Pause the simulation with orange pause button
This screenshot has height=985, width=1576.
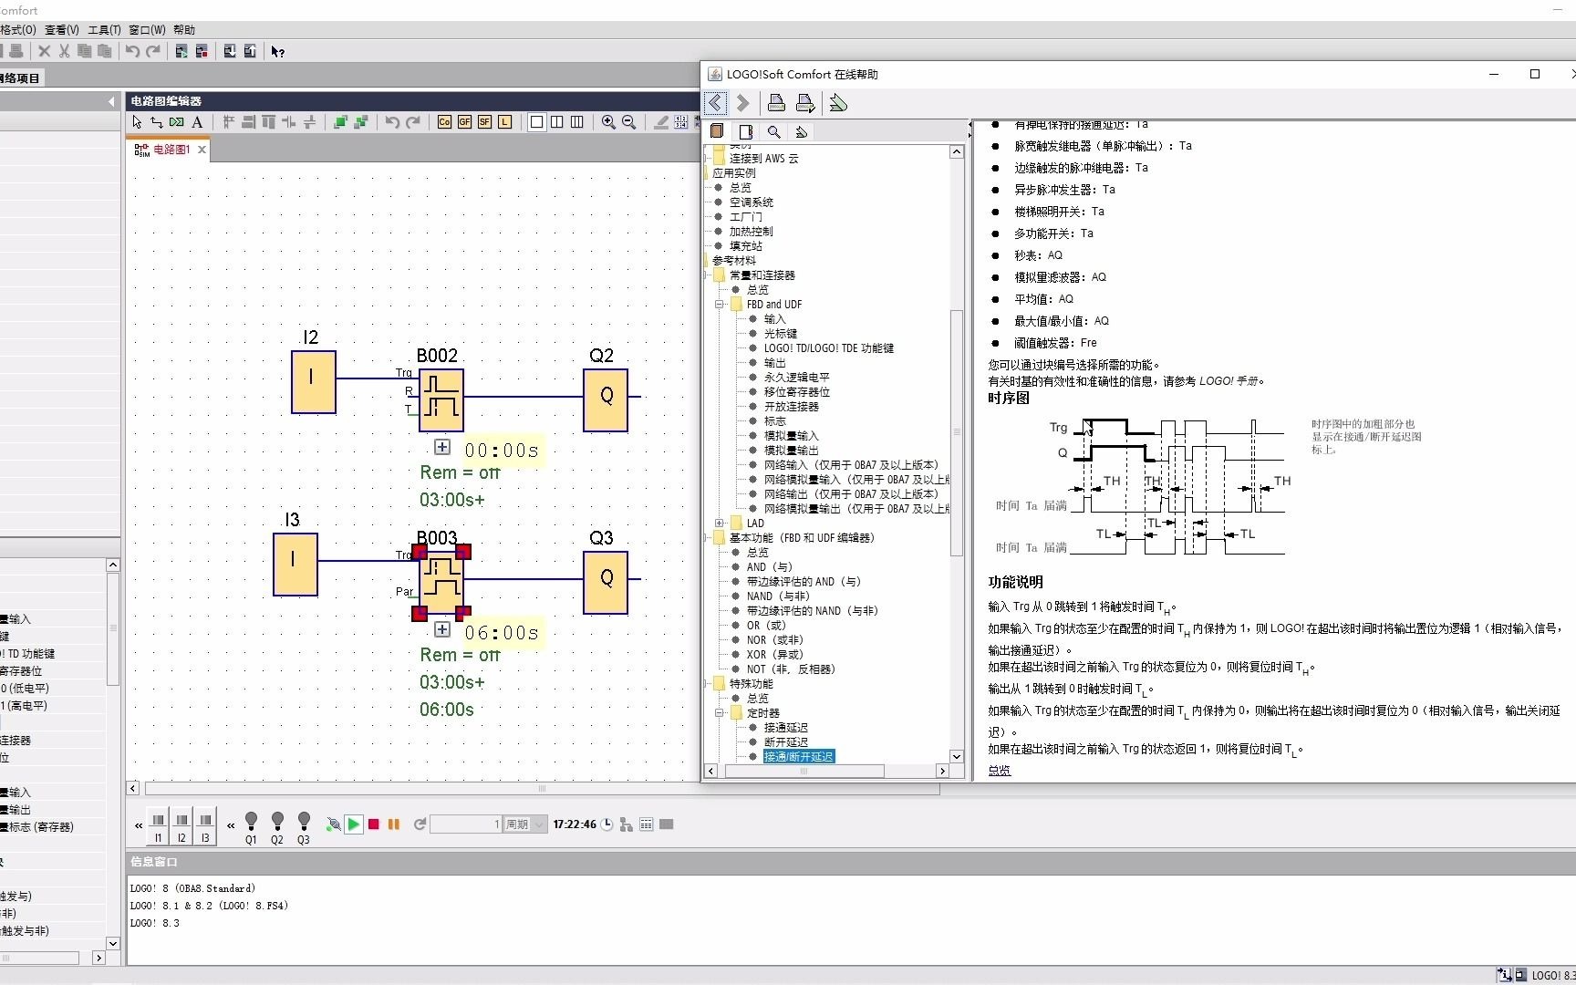click(x=394, y=824)
